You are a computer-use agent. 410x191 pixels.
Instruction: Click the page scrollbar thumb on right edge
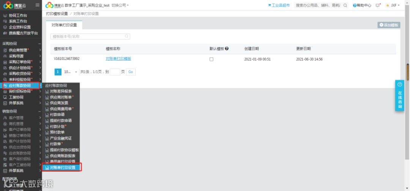(x=407, y=72)
